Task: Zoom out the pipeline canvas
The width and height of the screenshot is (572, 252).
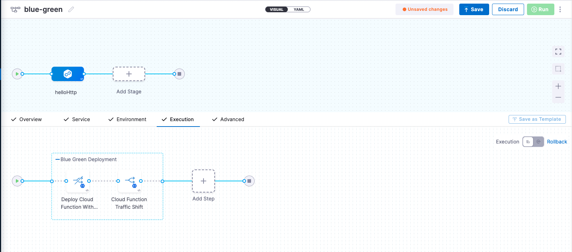Action: pos(558,97)
